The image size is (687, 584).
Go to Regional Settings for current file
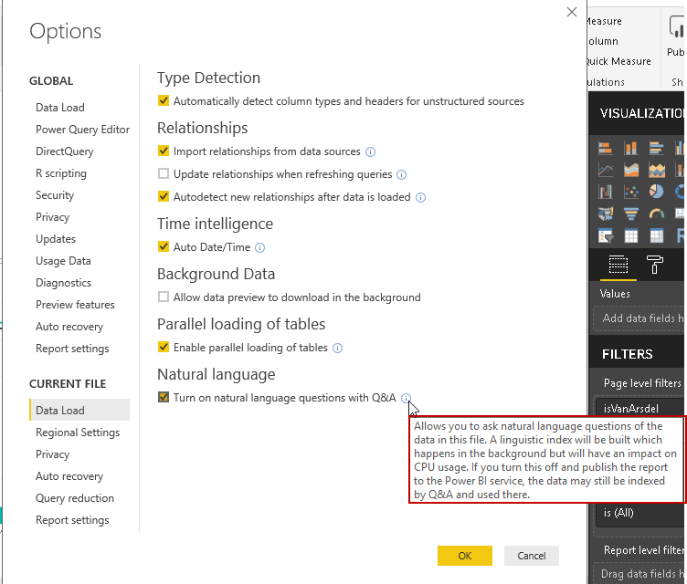tap(78, 433)
